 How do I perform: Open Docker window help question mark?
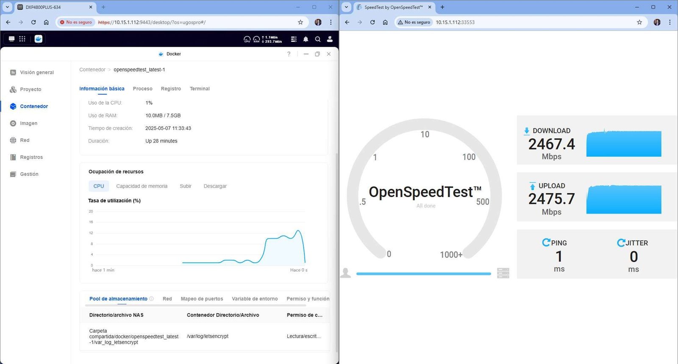[289, 54]
